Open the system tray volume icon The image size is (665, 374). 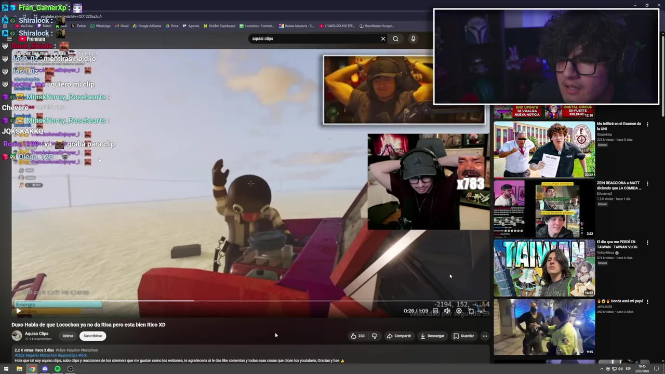(621, 369)
